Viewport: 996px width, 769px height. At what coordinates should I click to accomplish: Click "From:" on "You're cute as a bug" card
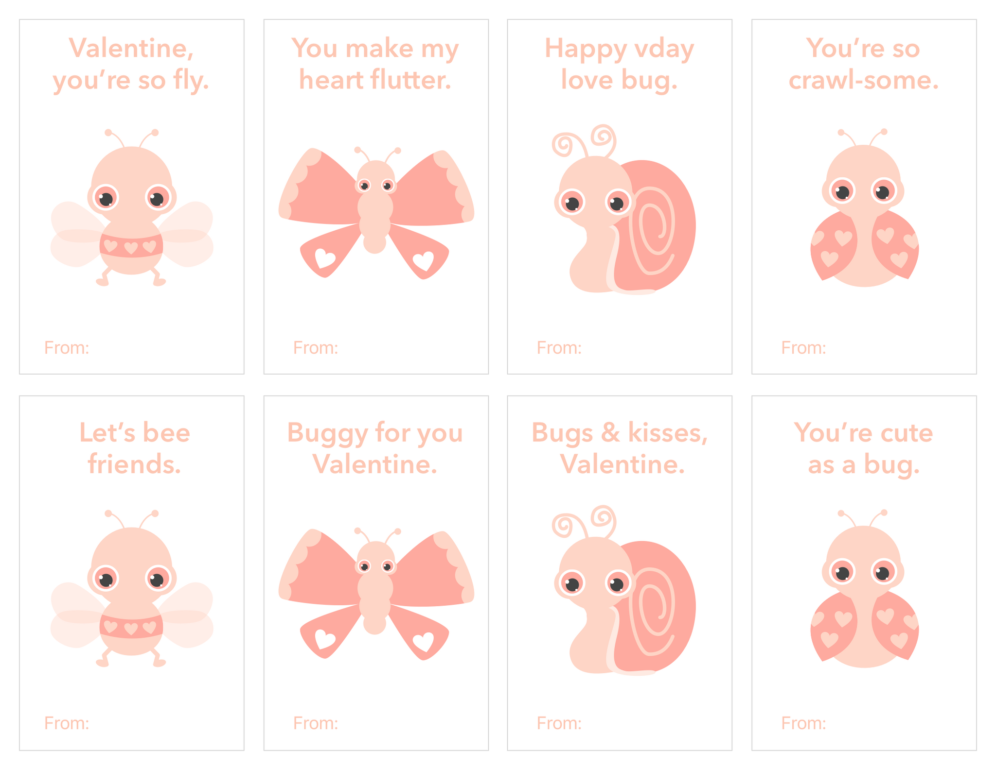pyautogui.click(x=803, y=723)
